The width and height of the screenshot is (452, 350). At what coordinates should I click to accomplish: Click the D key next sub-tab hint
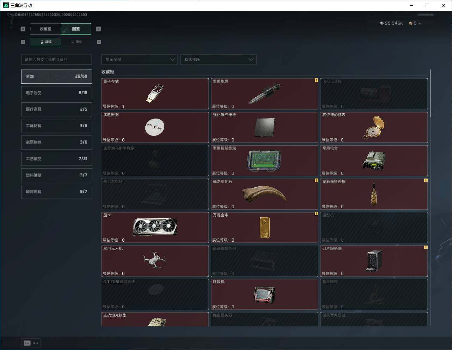(99, 42)
